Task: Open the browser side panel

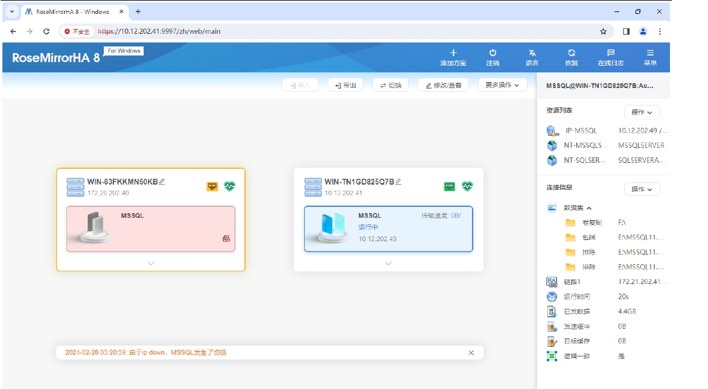Action: (x=627, y=31)
